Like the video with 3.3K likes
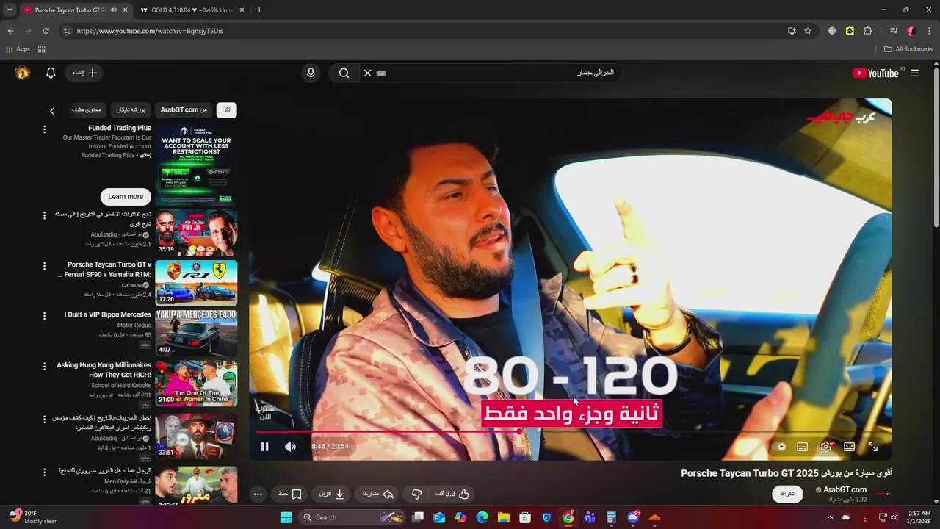 pos(452,494)
